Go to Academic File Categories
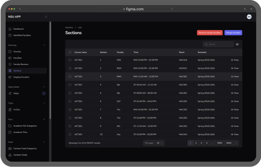 (x=25, y=126)
